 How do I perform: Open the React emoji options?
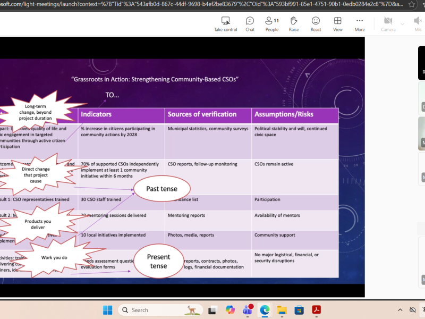pos(316,23)
